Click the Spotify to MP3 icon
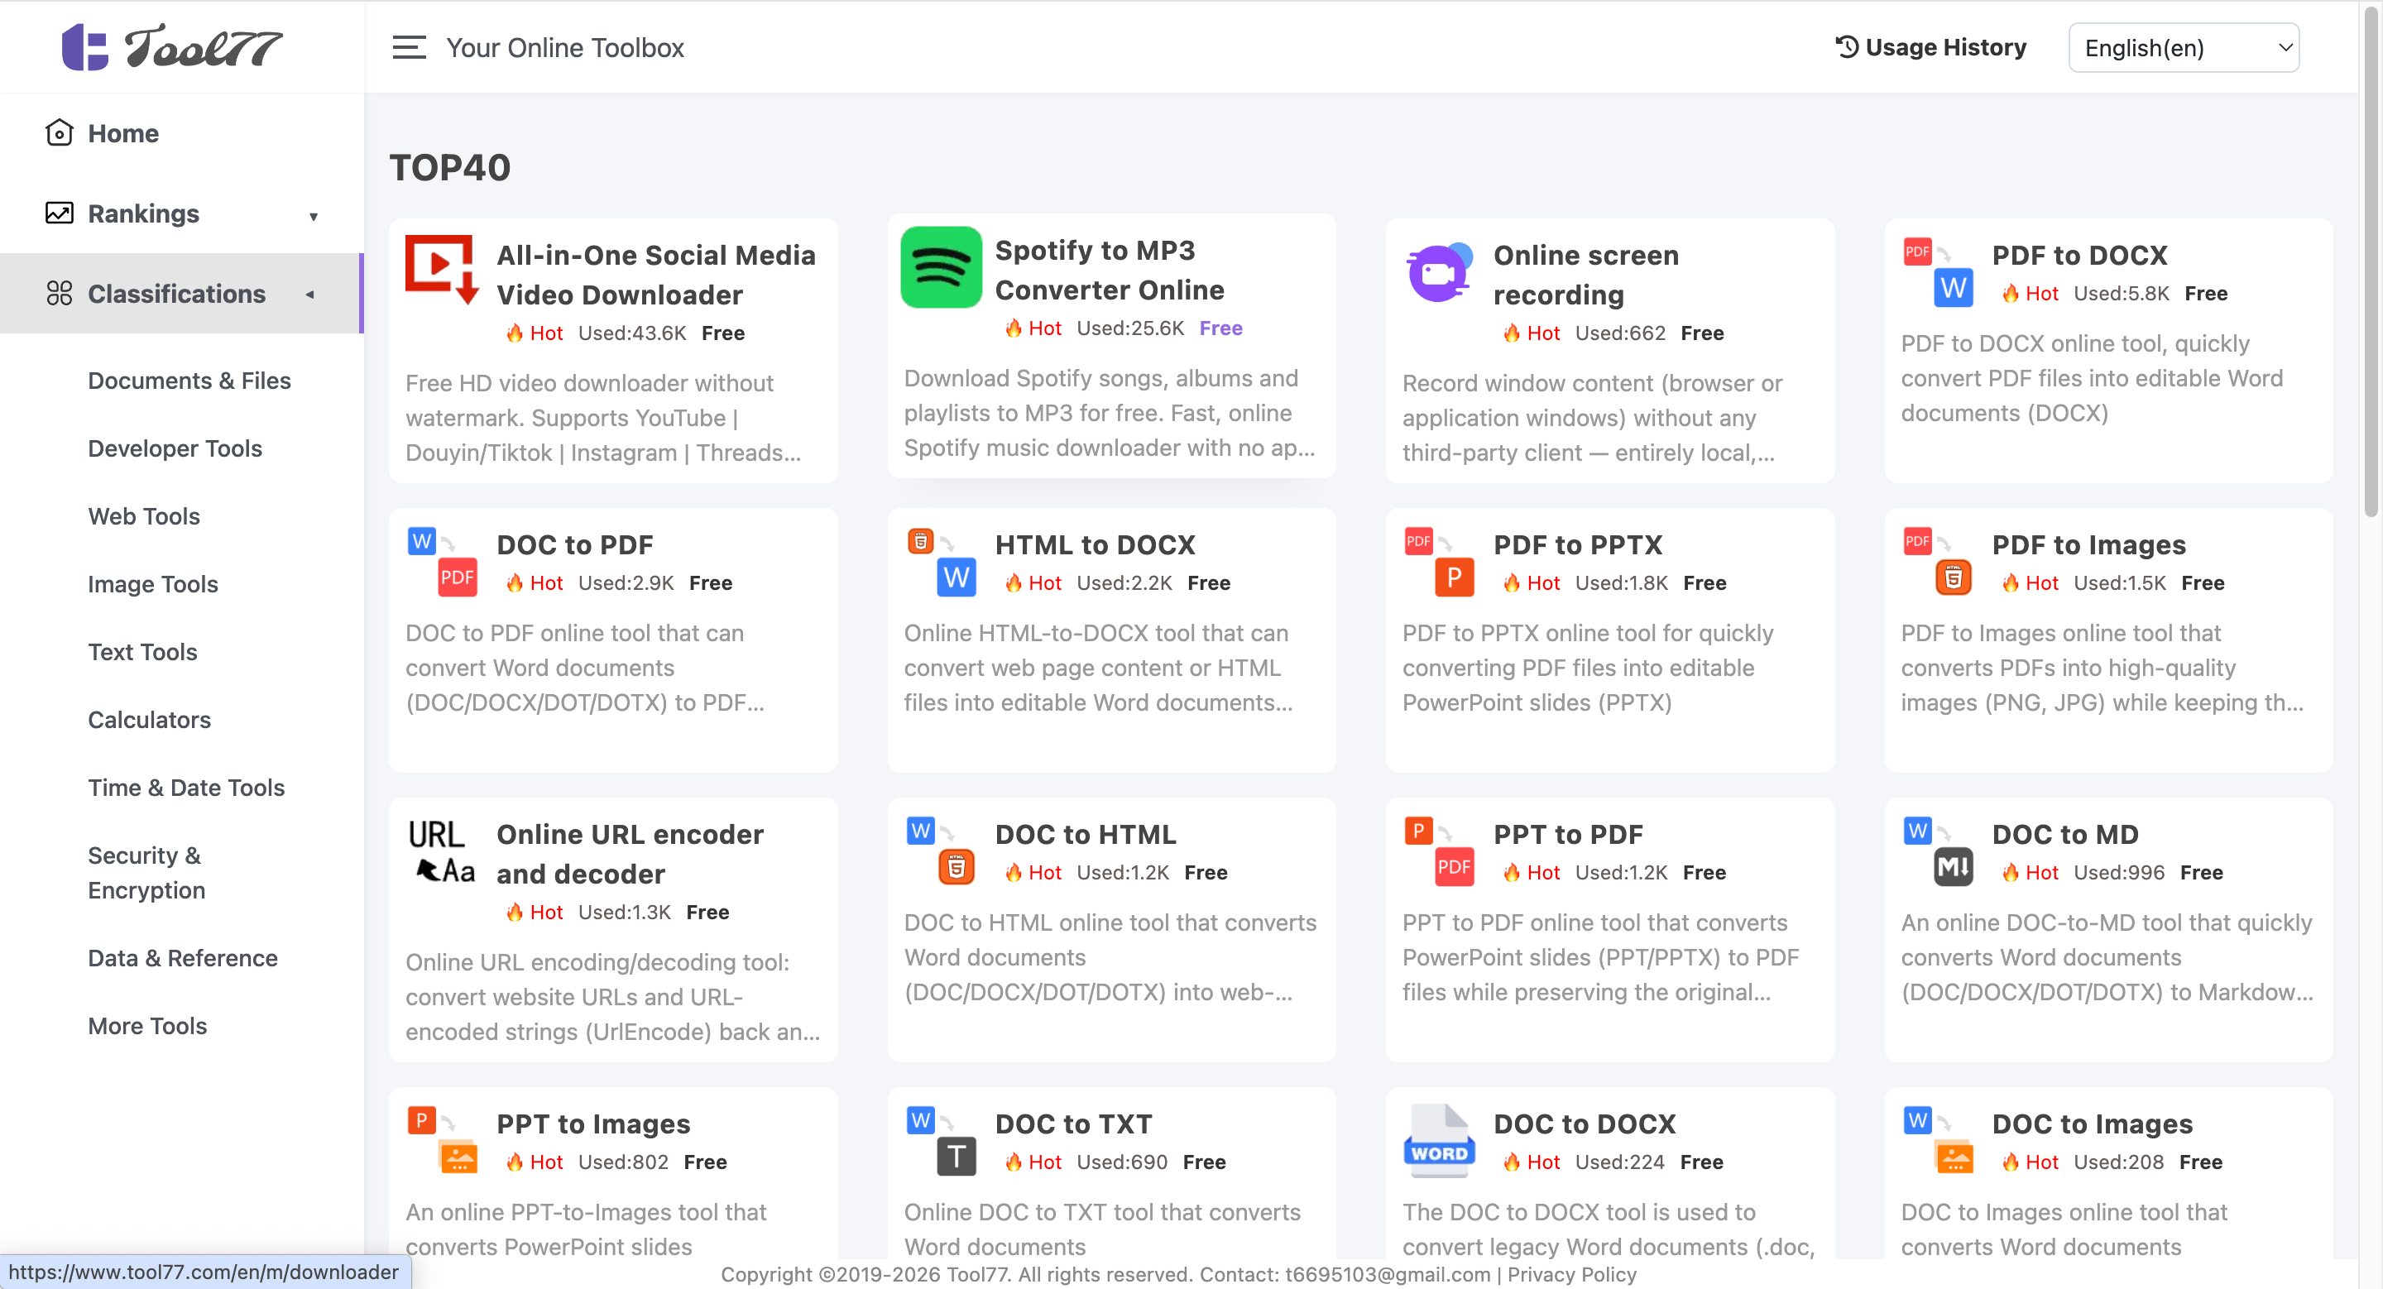 [941, 267]
